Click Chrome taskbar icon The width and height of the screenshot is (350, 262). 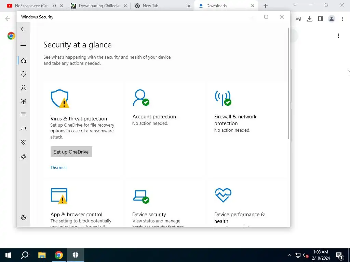pyautogui.click(x=59, y=255)
